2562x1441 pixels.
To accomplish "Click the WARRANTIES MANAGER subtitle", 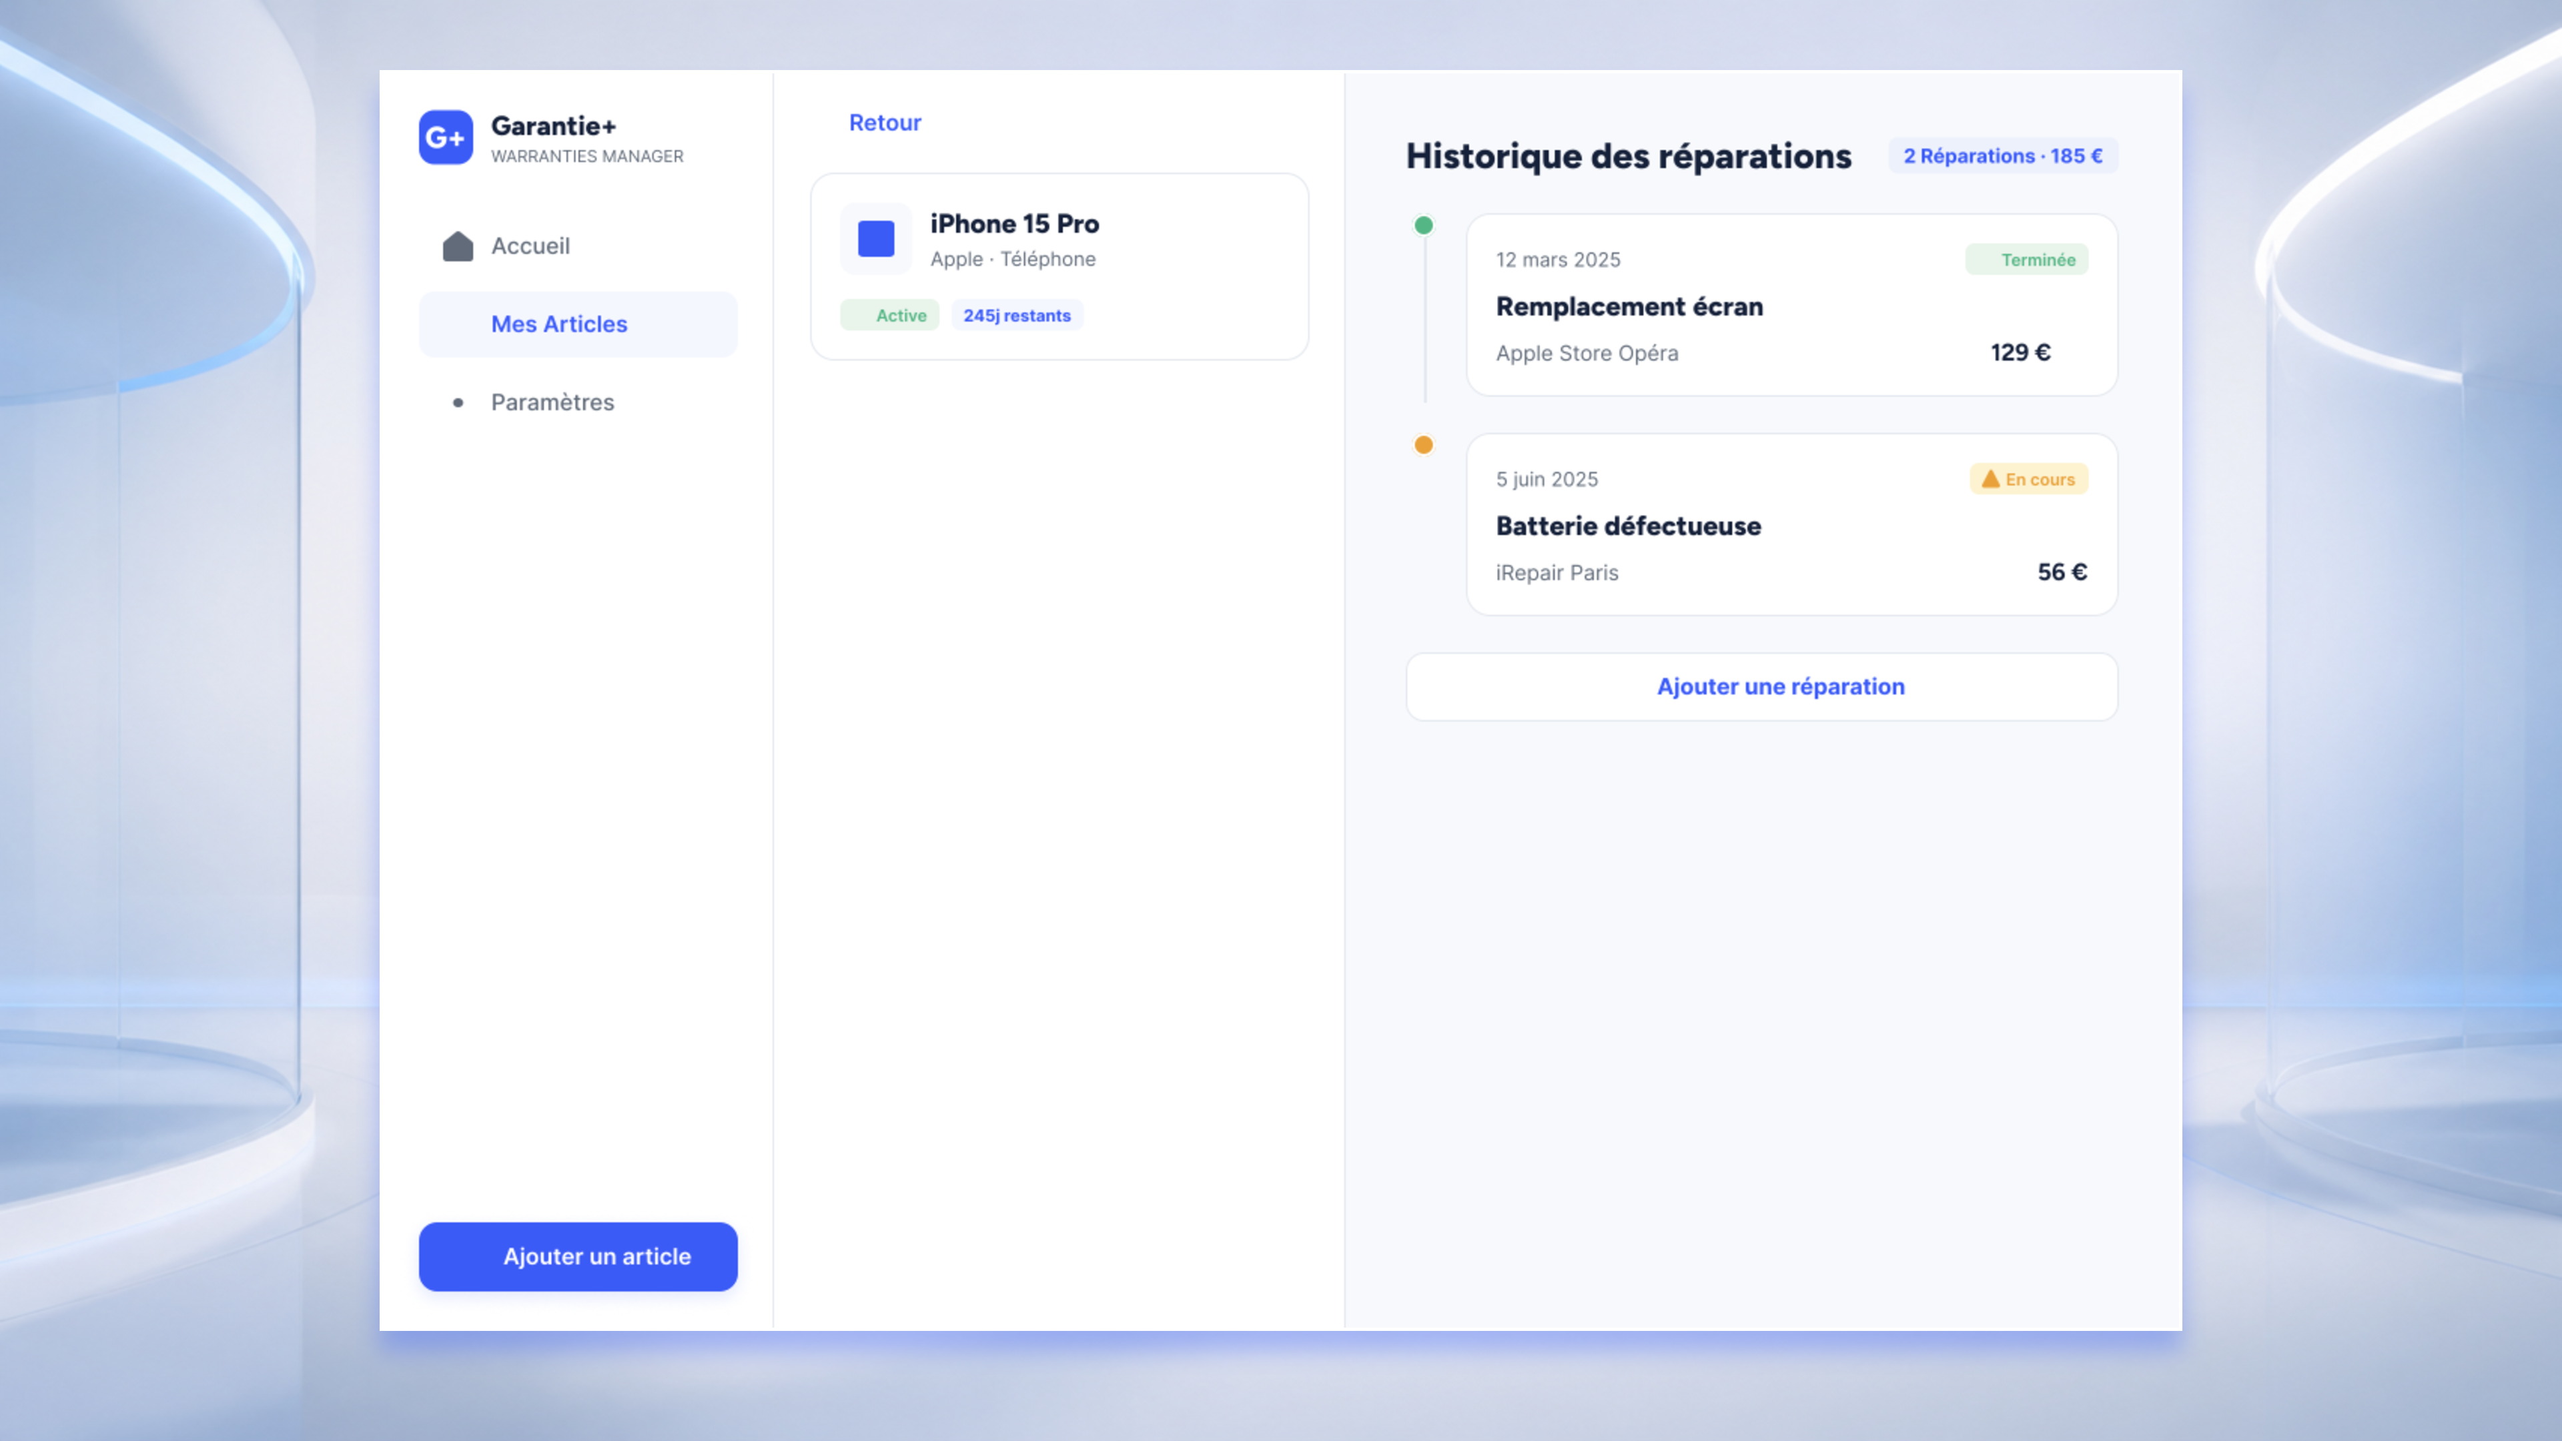I will coord(587,156).
